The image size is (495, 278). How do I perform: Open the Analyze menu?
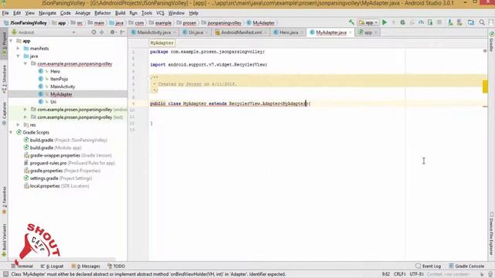[x=83, y=13]
